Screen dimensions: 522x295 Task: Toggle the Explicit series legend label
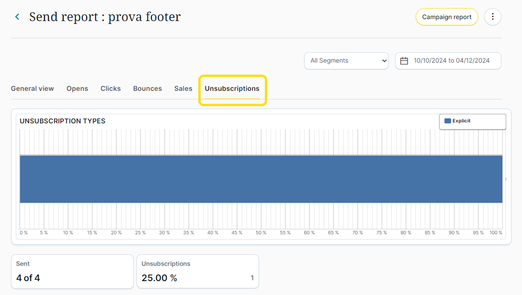462,121
